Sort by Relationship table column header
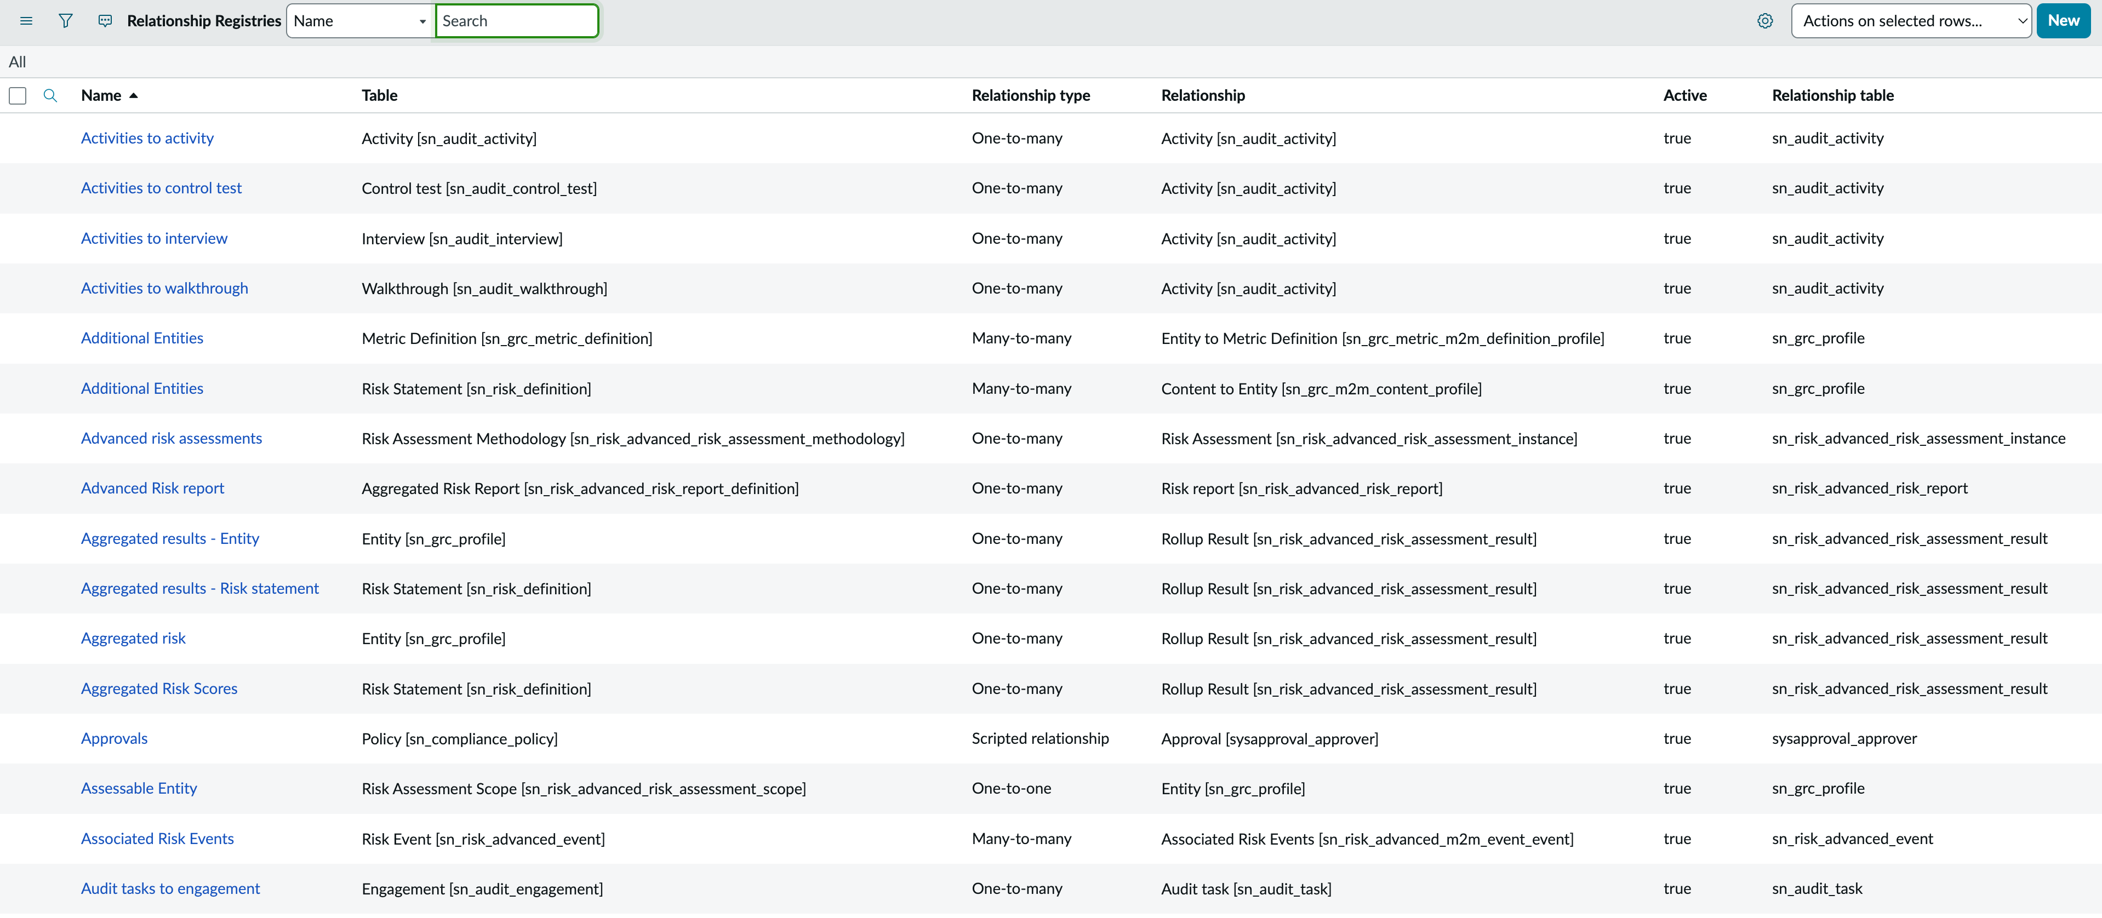Screen dimensions: 2102x918 point(1833,95)
